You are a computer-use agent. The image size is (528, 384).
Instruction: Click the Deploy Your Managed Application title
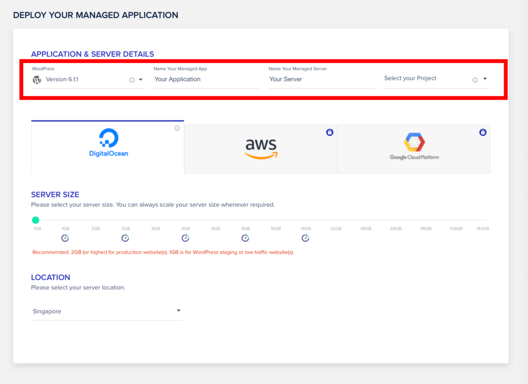tap(95, 15)
